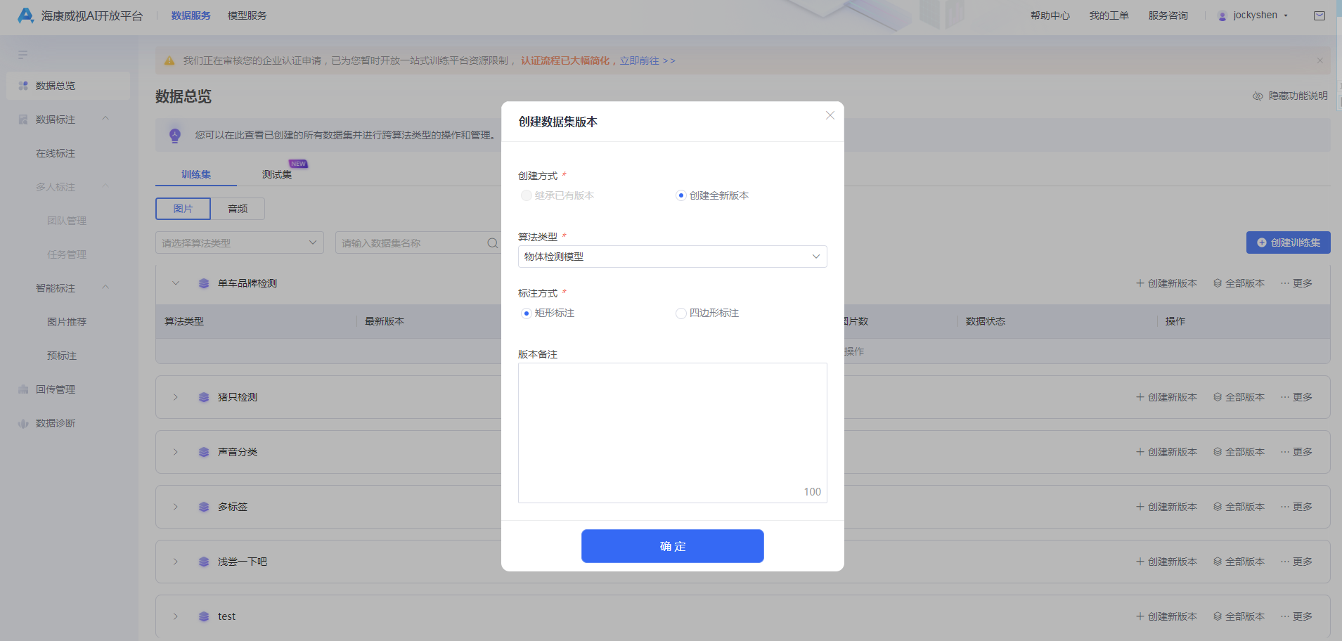The width and height of the screenshot is (1342, 641).
Task: Click the 确定 confirm button
Action: pos(672,546)
